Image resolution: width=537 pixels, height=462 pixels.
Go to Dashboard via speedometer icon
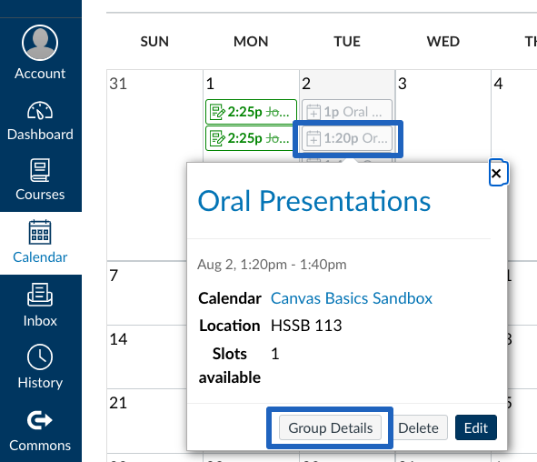point(40,111)
